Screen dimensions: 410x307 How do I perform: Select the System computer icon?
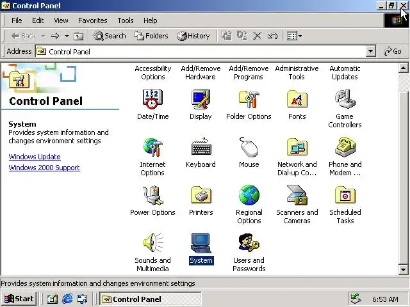[x=201, y=243]
